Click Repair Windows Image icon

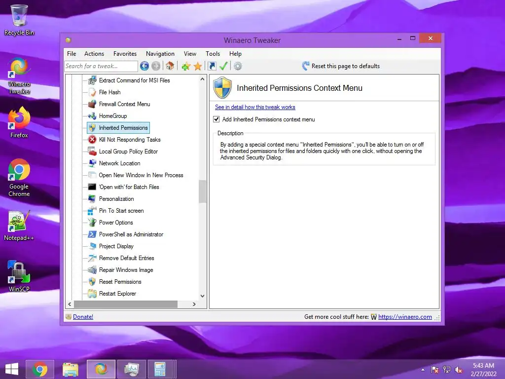(x=92, y=270)
